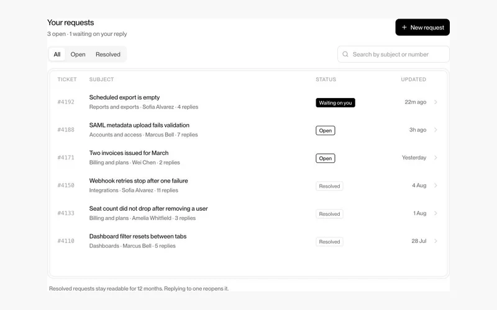
Task: Click ticket number #4188
Action: coord(66,130)
